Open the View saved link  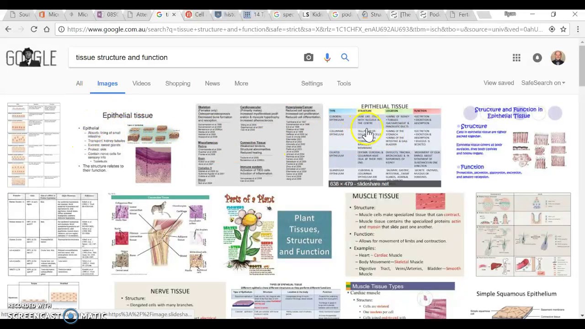[x=499, y=83]
